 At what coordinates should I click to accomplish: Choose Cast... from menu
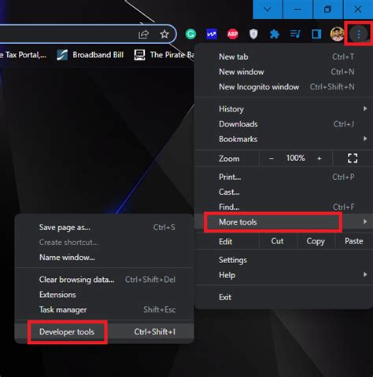pyautogui.click(x=284, y=192)
